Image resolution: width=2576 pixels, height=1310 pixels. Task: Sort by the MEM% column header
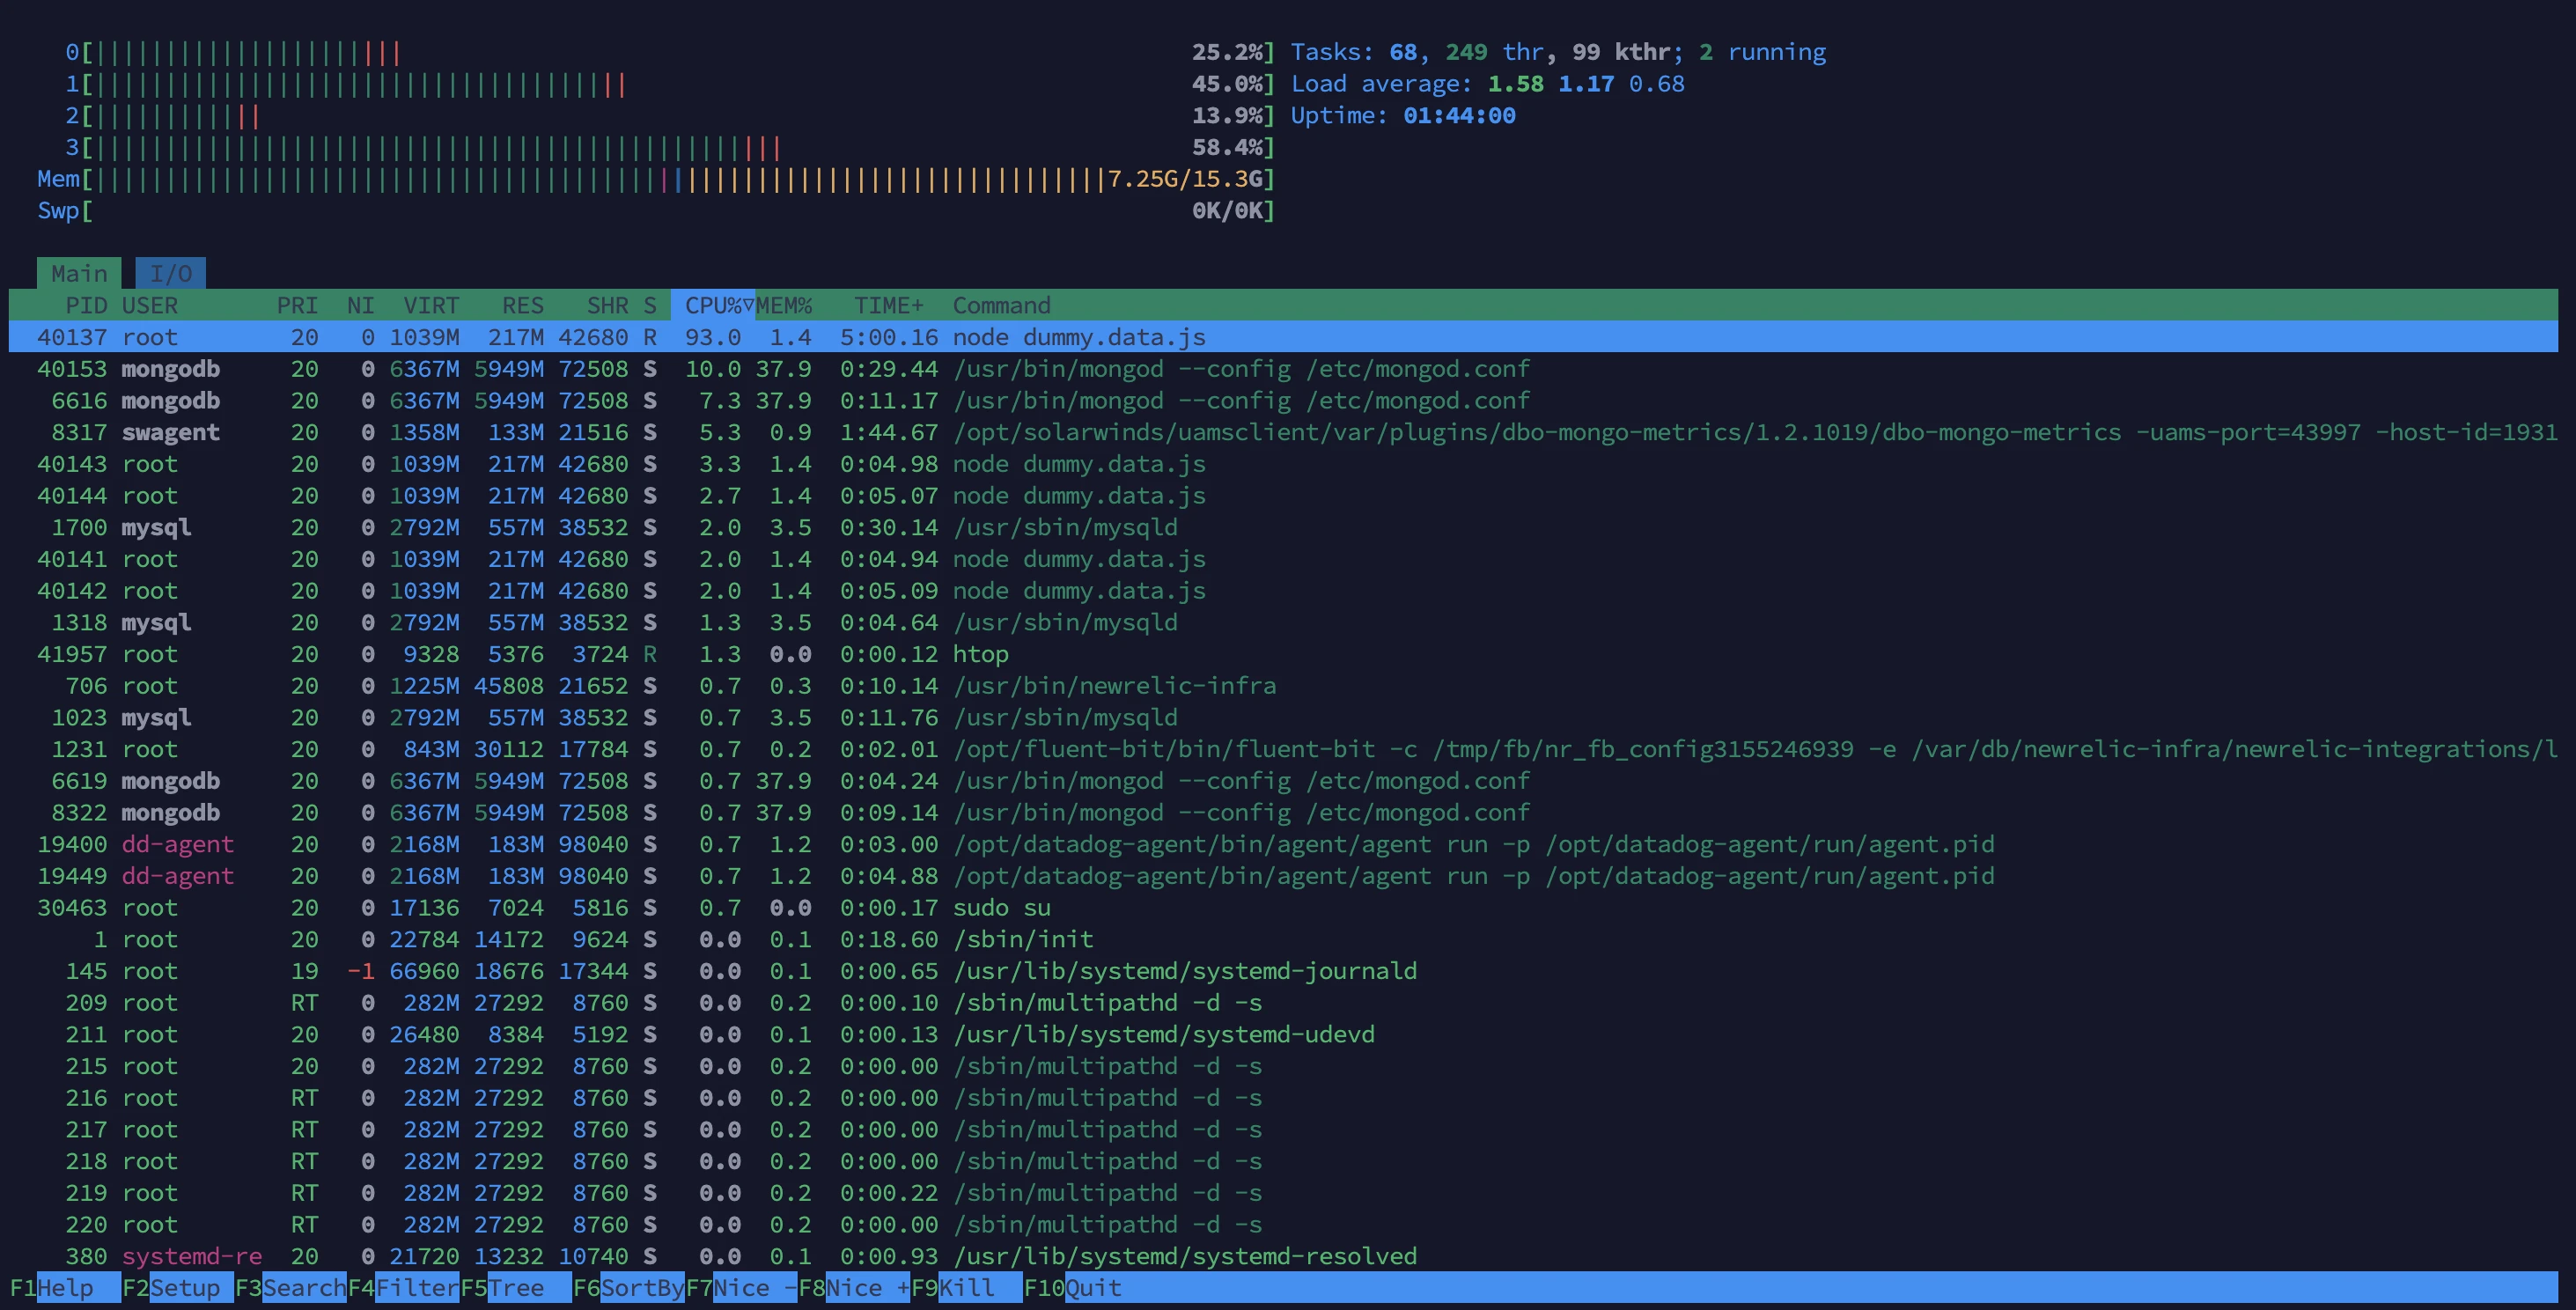click(784, 305)
